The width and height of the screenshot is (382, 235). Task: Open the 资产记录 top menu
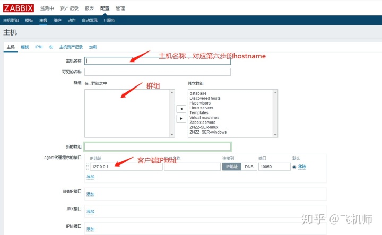69,8
